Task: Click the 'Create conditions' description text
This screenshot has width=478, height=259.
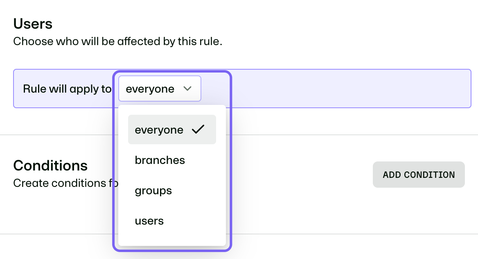Action: (x=65, y=183)
